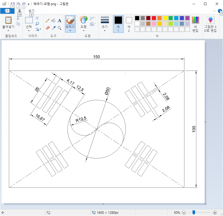
Task: Choose the pink color swatch
Action: tap(154, 24)
